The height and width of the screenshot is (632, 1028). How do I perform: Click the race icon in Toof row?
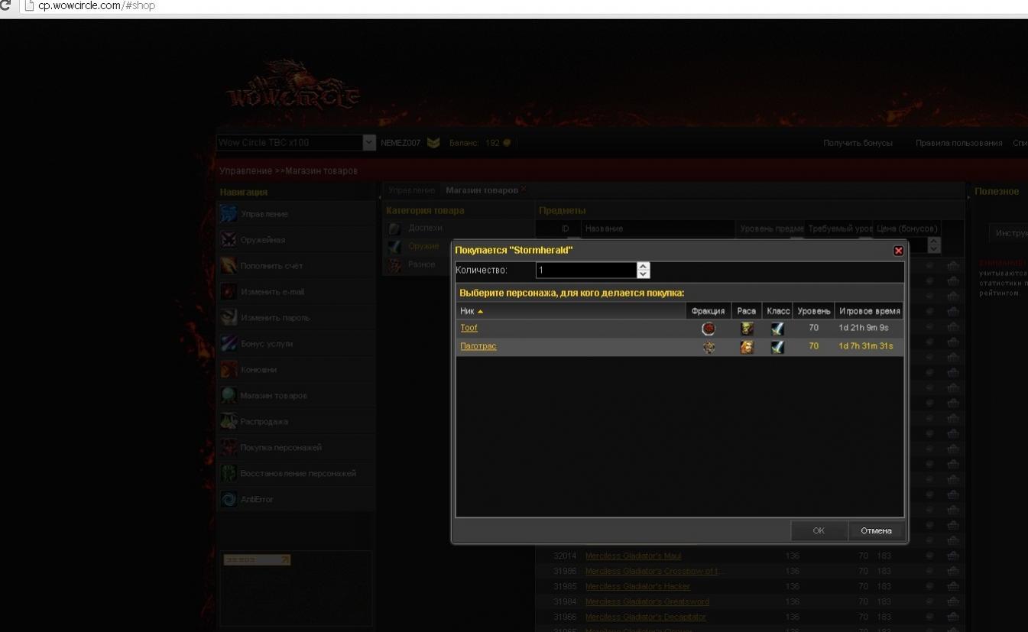[747, 329]
